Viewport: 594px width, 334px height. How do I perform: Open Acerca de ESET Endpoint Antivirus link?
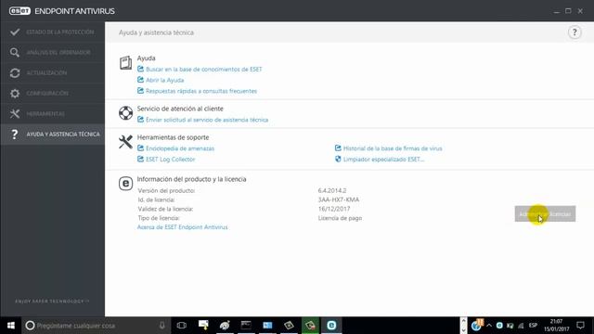(183, 227)
